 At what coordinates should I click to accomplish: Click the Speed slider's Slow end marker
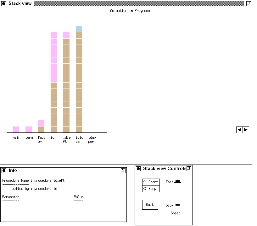(x=177, y=205)
